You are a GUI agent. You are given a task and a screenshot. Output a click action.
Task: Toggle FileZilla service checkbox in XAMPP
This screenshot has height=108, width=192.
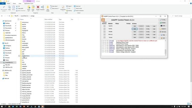point(104,31)
